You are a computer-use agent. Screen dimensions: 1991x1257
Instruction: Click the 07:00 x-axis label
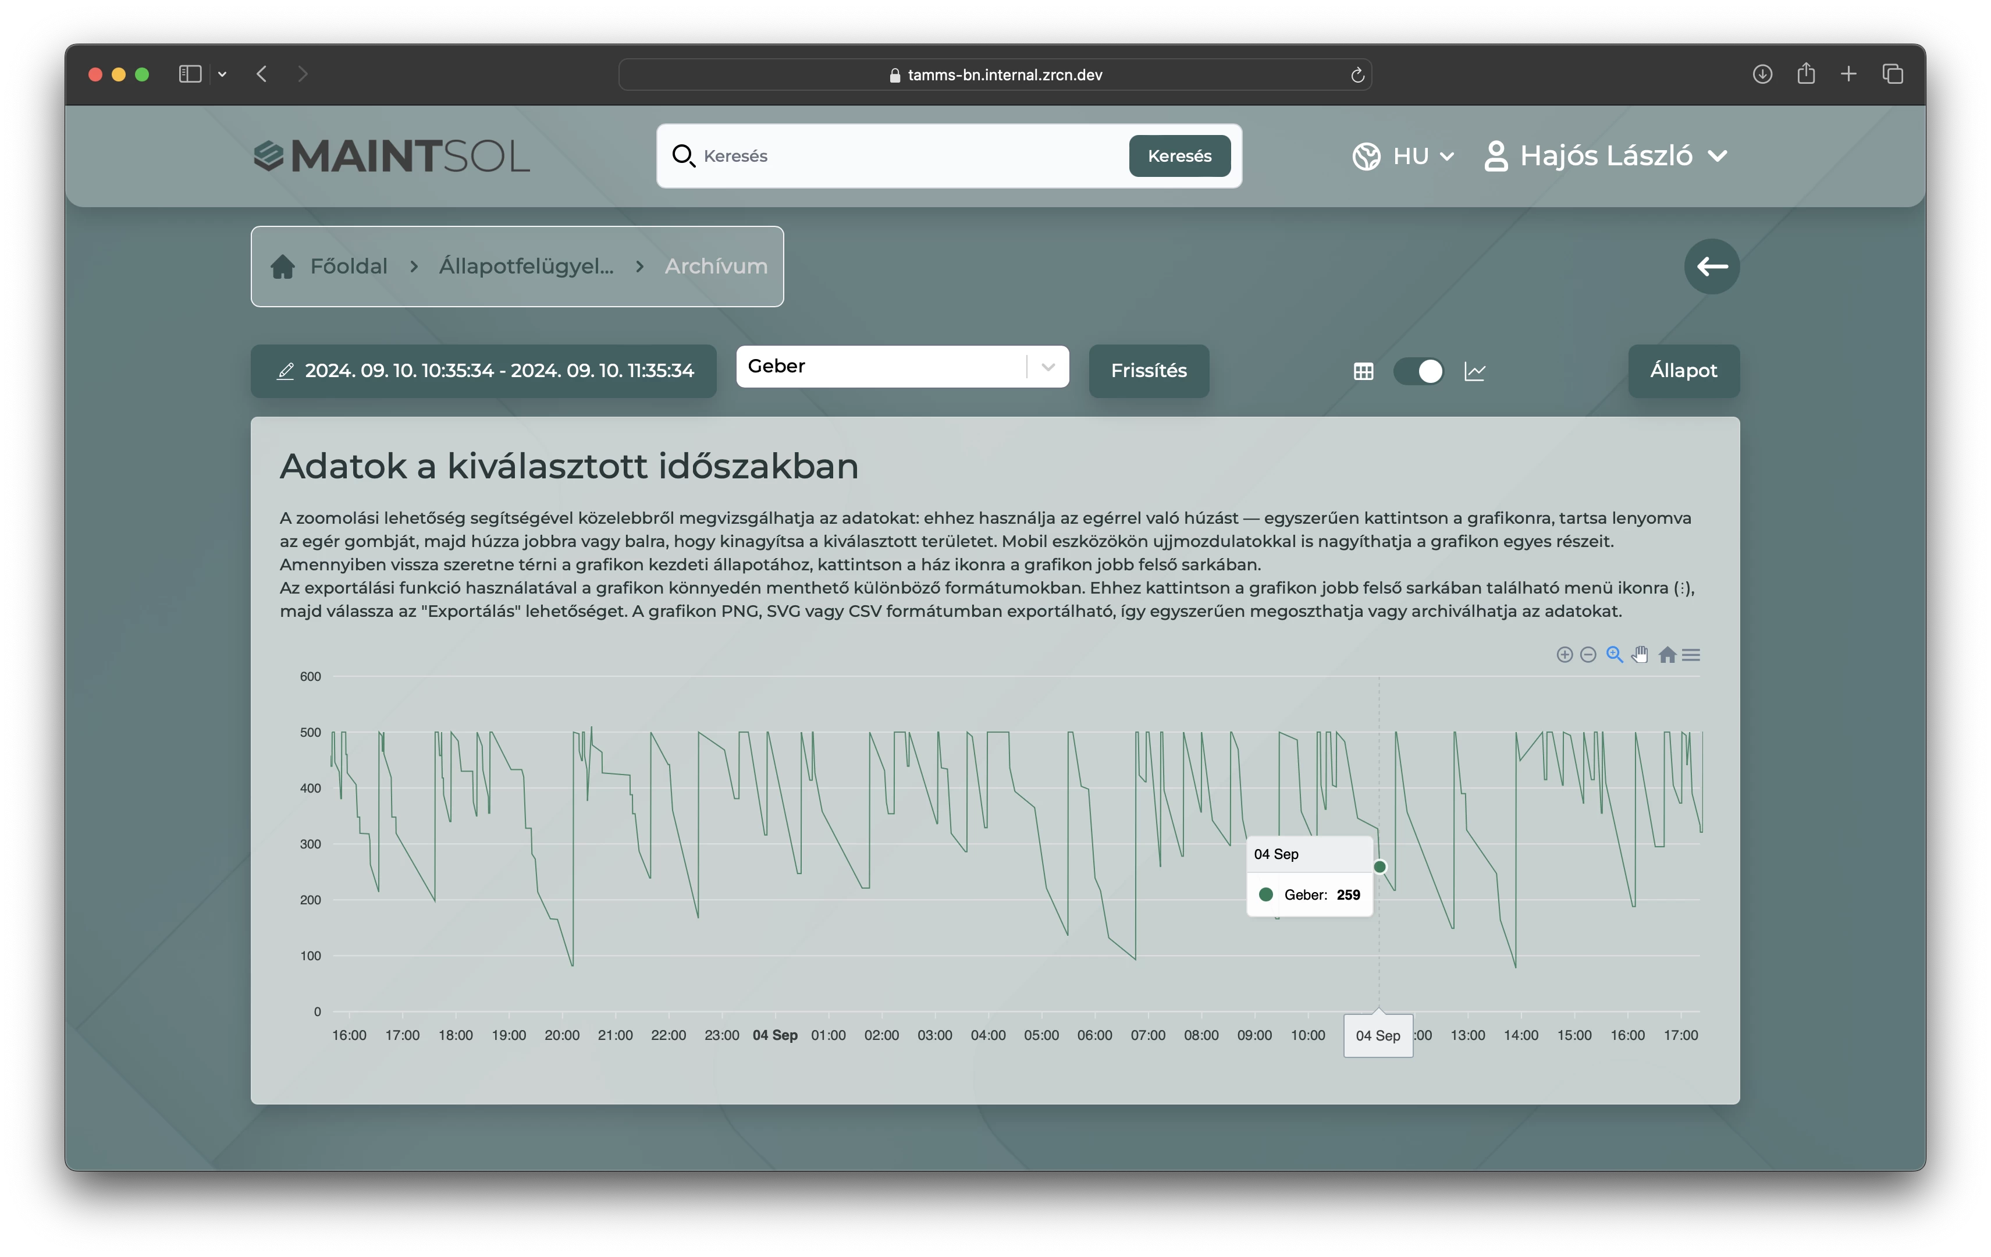(x=1147, y=1035)
